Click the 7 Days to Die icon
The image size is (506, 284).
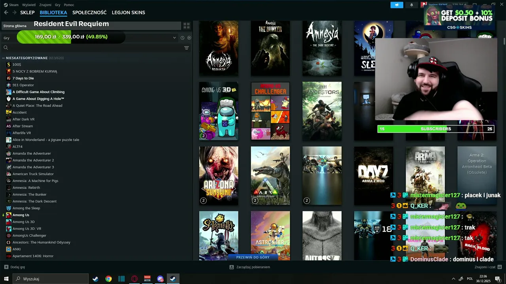click(x=9, y=78)
